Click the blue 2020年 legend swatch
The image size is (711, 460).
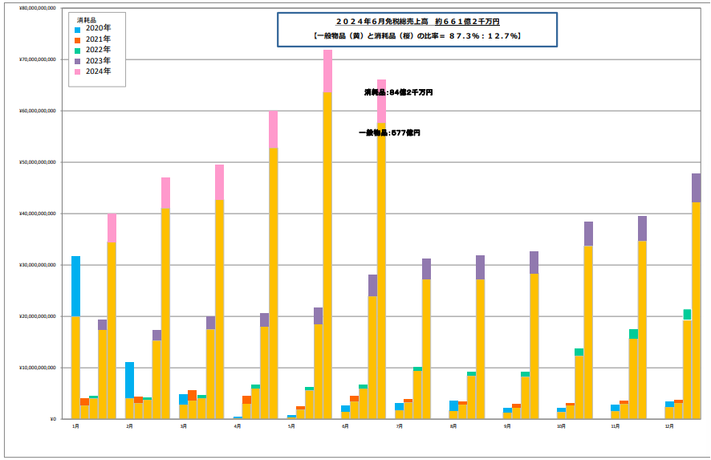tap(79, 29)
